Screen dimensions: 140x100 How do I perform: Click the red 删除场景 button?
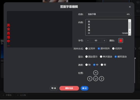[69, 88]
